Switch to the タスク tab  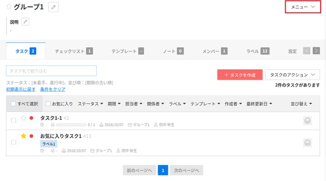(x=26, y=51)
